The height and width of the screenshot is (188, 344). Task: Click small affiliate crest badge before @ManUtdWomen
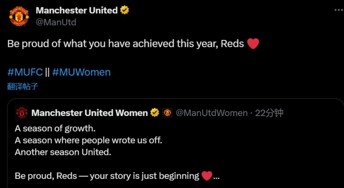[x=167, y=113]
